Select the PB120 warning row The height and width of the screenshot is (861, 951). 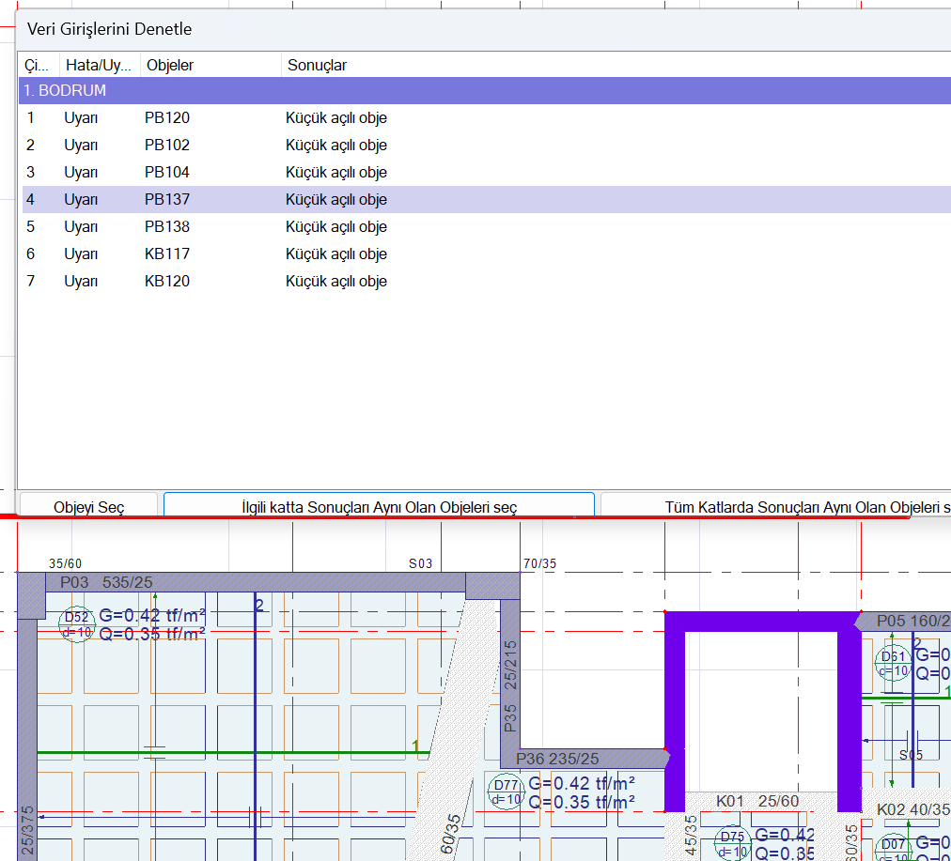(166, 118)
